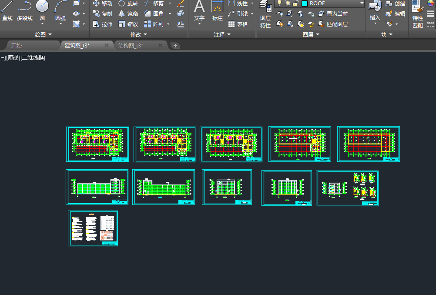436x295 pixels.
Task: Activate the Fillet (圆角) command
Action: 154,13
